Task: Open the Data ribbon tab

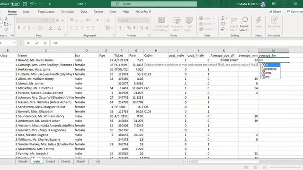Action: click(x=84, y=11)
